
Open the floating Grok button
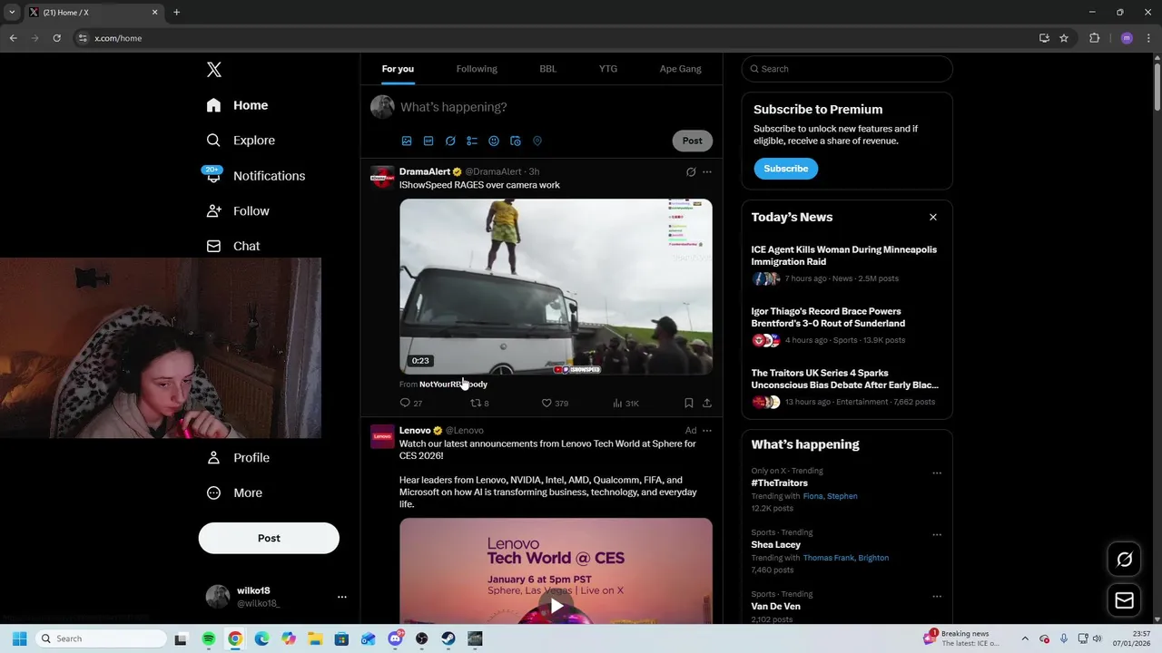pos(1124,560)
